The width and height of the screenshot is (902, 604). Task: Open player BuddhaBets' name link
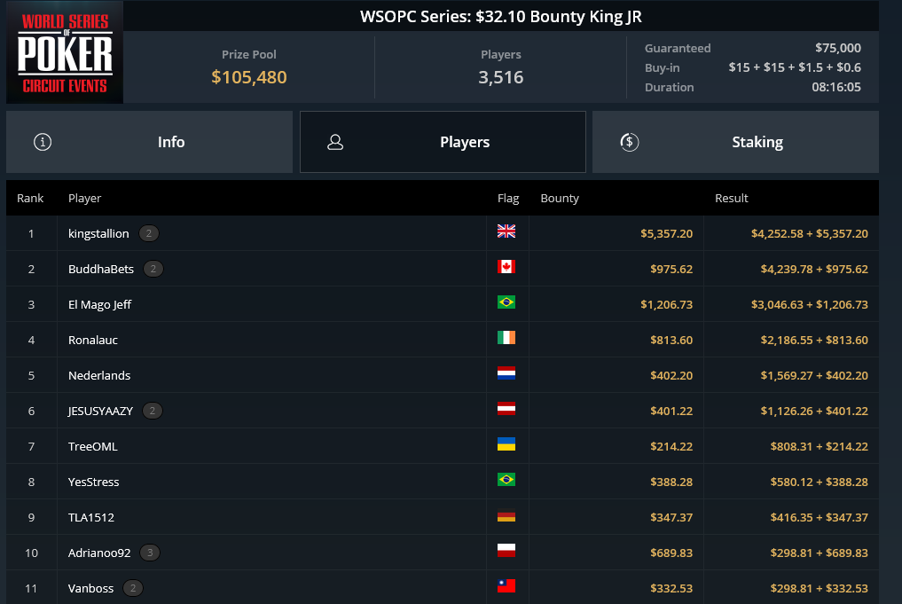click(101, 270)
